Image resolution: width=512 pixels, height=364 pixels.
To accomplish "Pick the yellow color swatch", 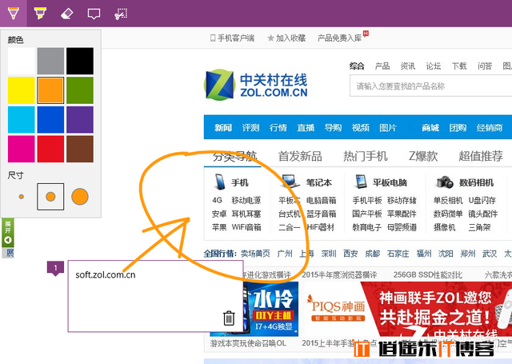I will pos(22,90).
